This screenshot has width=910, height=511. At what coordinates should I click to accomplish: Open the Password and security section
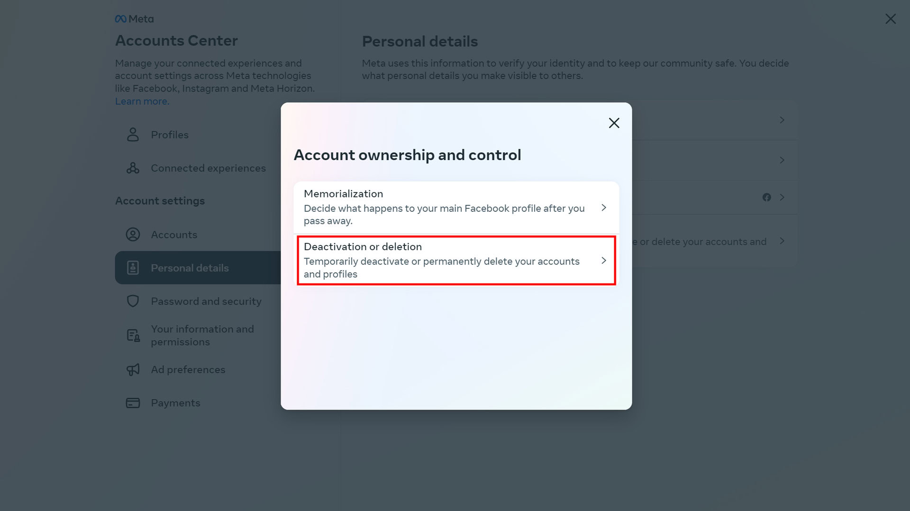pos(206,301)
